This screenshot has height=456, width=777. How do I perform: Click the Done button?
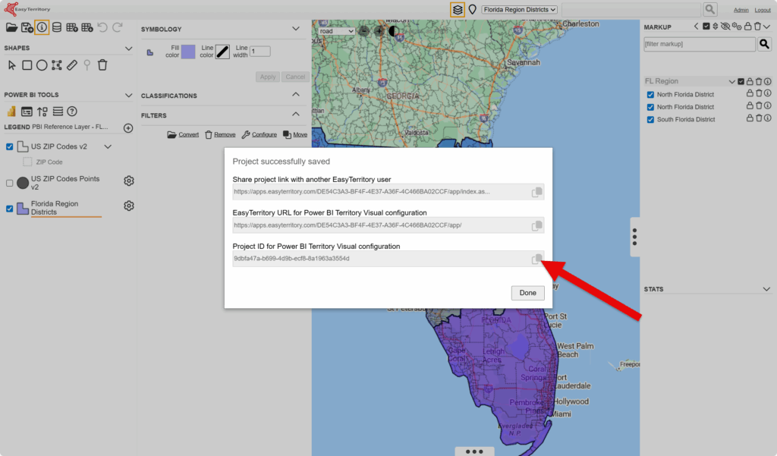(527, 293)
